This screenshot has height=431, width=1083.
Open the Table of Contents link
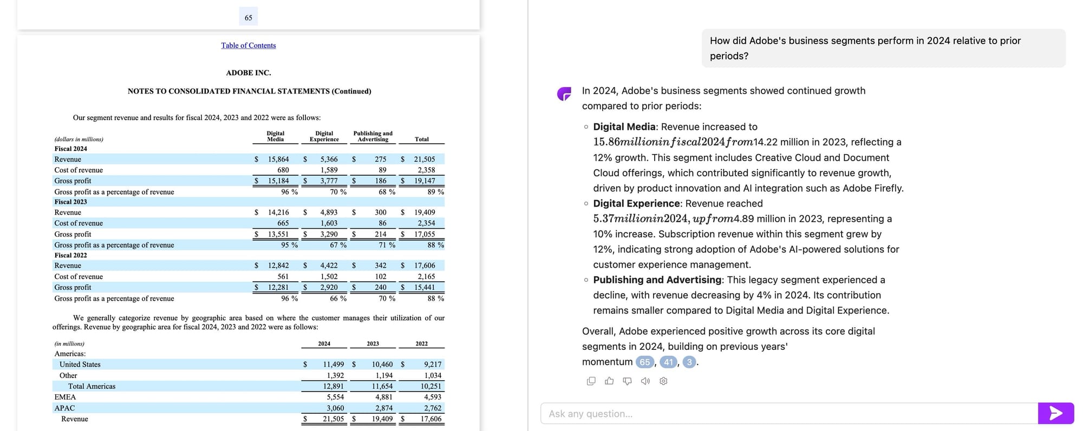click(x=249, y=45)
